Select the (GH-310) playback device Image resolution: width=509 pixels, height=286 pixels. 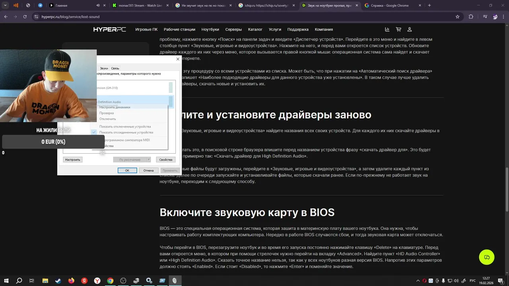135,88
